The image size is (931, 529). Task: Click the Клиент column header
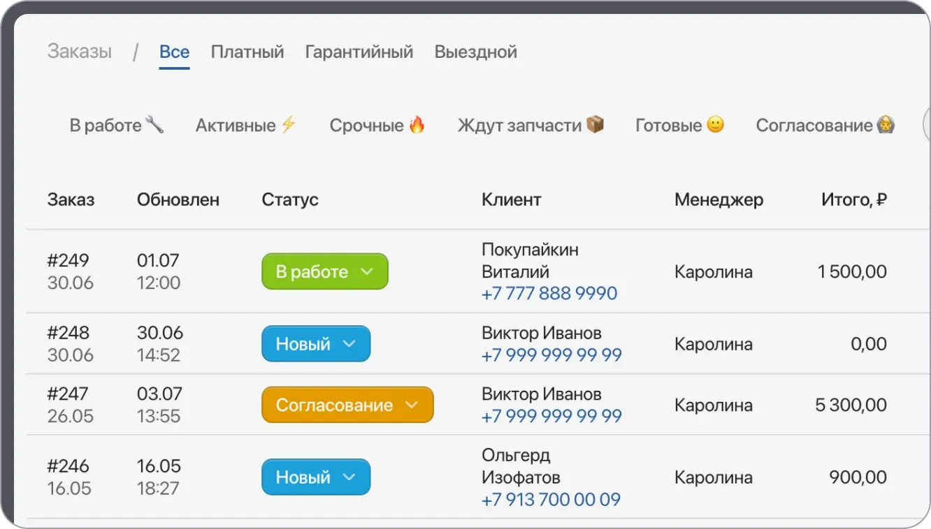(511, 200)
